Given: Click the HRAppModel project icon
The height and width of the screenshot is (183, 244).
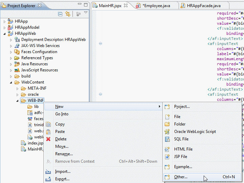Looking at the screenshot, I should pyautogui.click(x=11, y=27).
